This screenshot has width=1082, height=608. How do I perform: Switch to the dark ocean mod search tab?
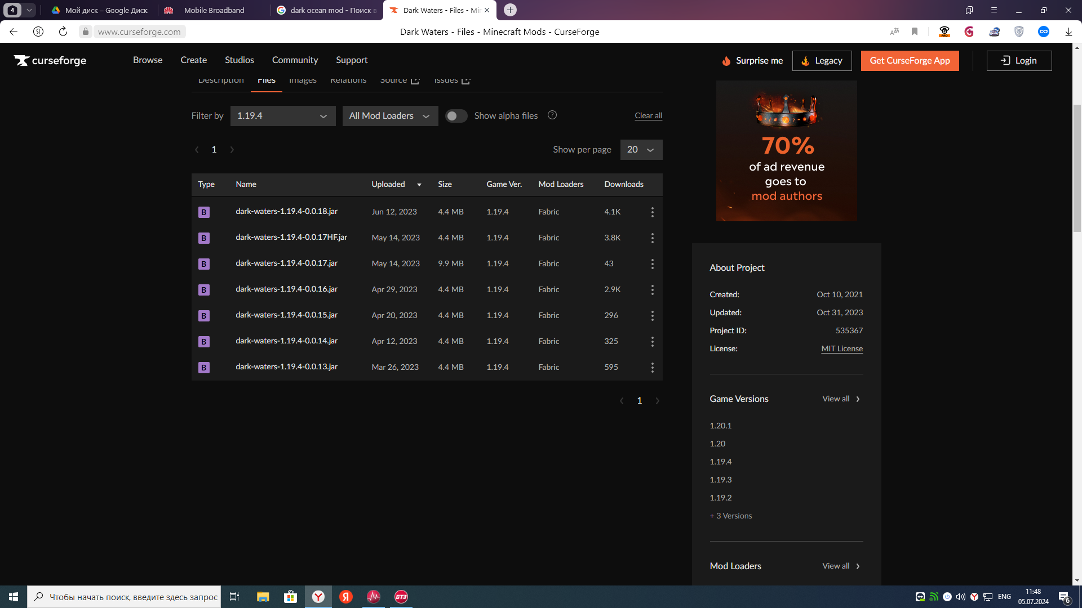click(327, 10)
